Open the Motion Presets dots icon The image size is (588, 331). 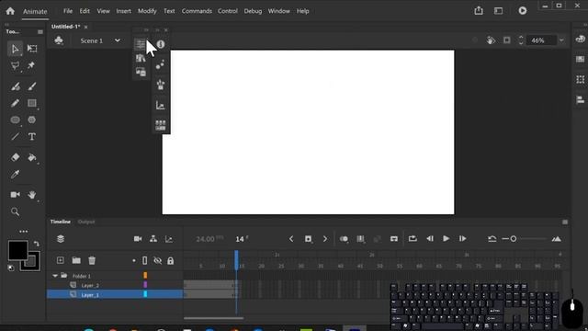click(x=160, y=64)
